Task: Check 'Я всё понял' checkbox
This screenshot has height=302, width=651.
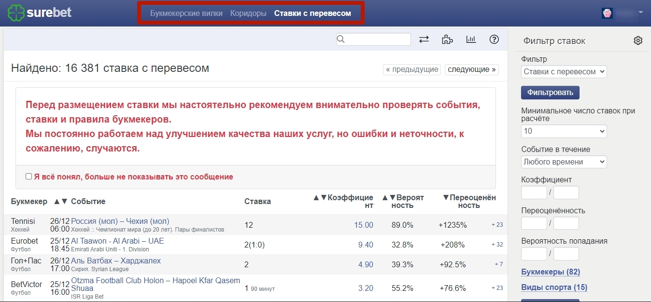Action: click(29, 177)
